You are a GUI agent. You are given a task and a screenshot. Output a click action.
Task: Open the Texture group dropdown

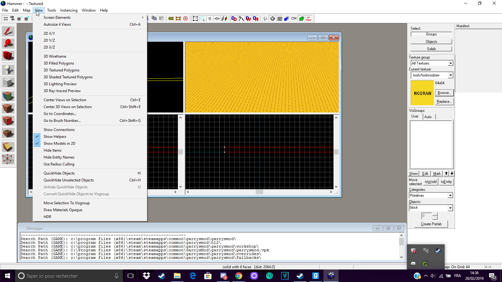(451, 63)
